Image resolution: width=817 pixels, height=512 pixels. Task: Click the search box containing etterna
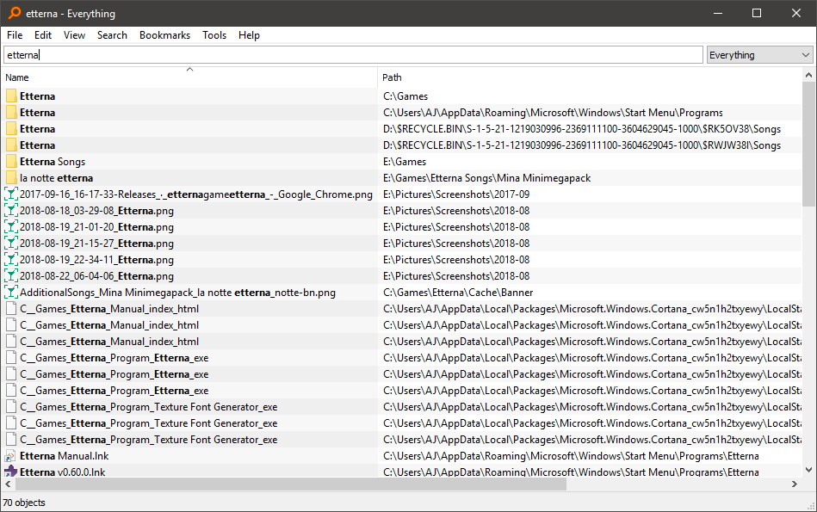[x=353, y=55]
